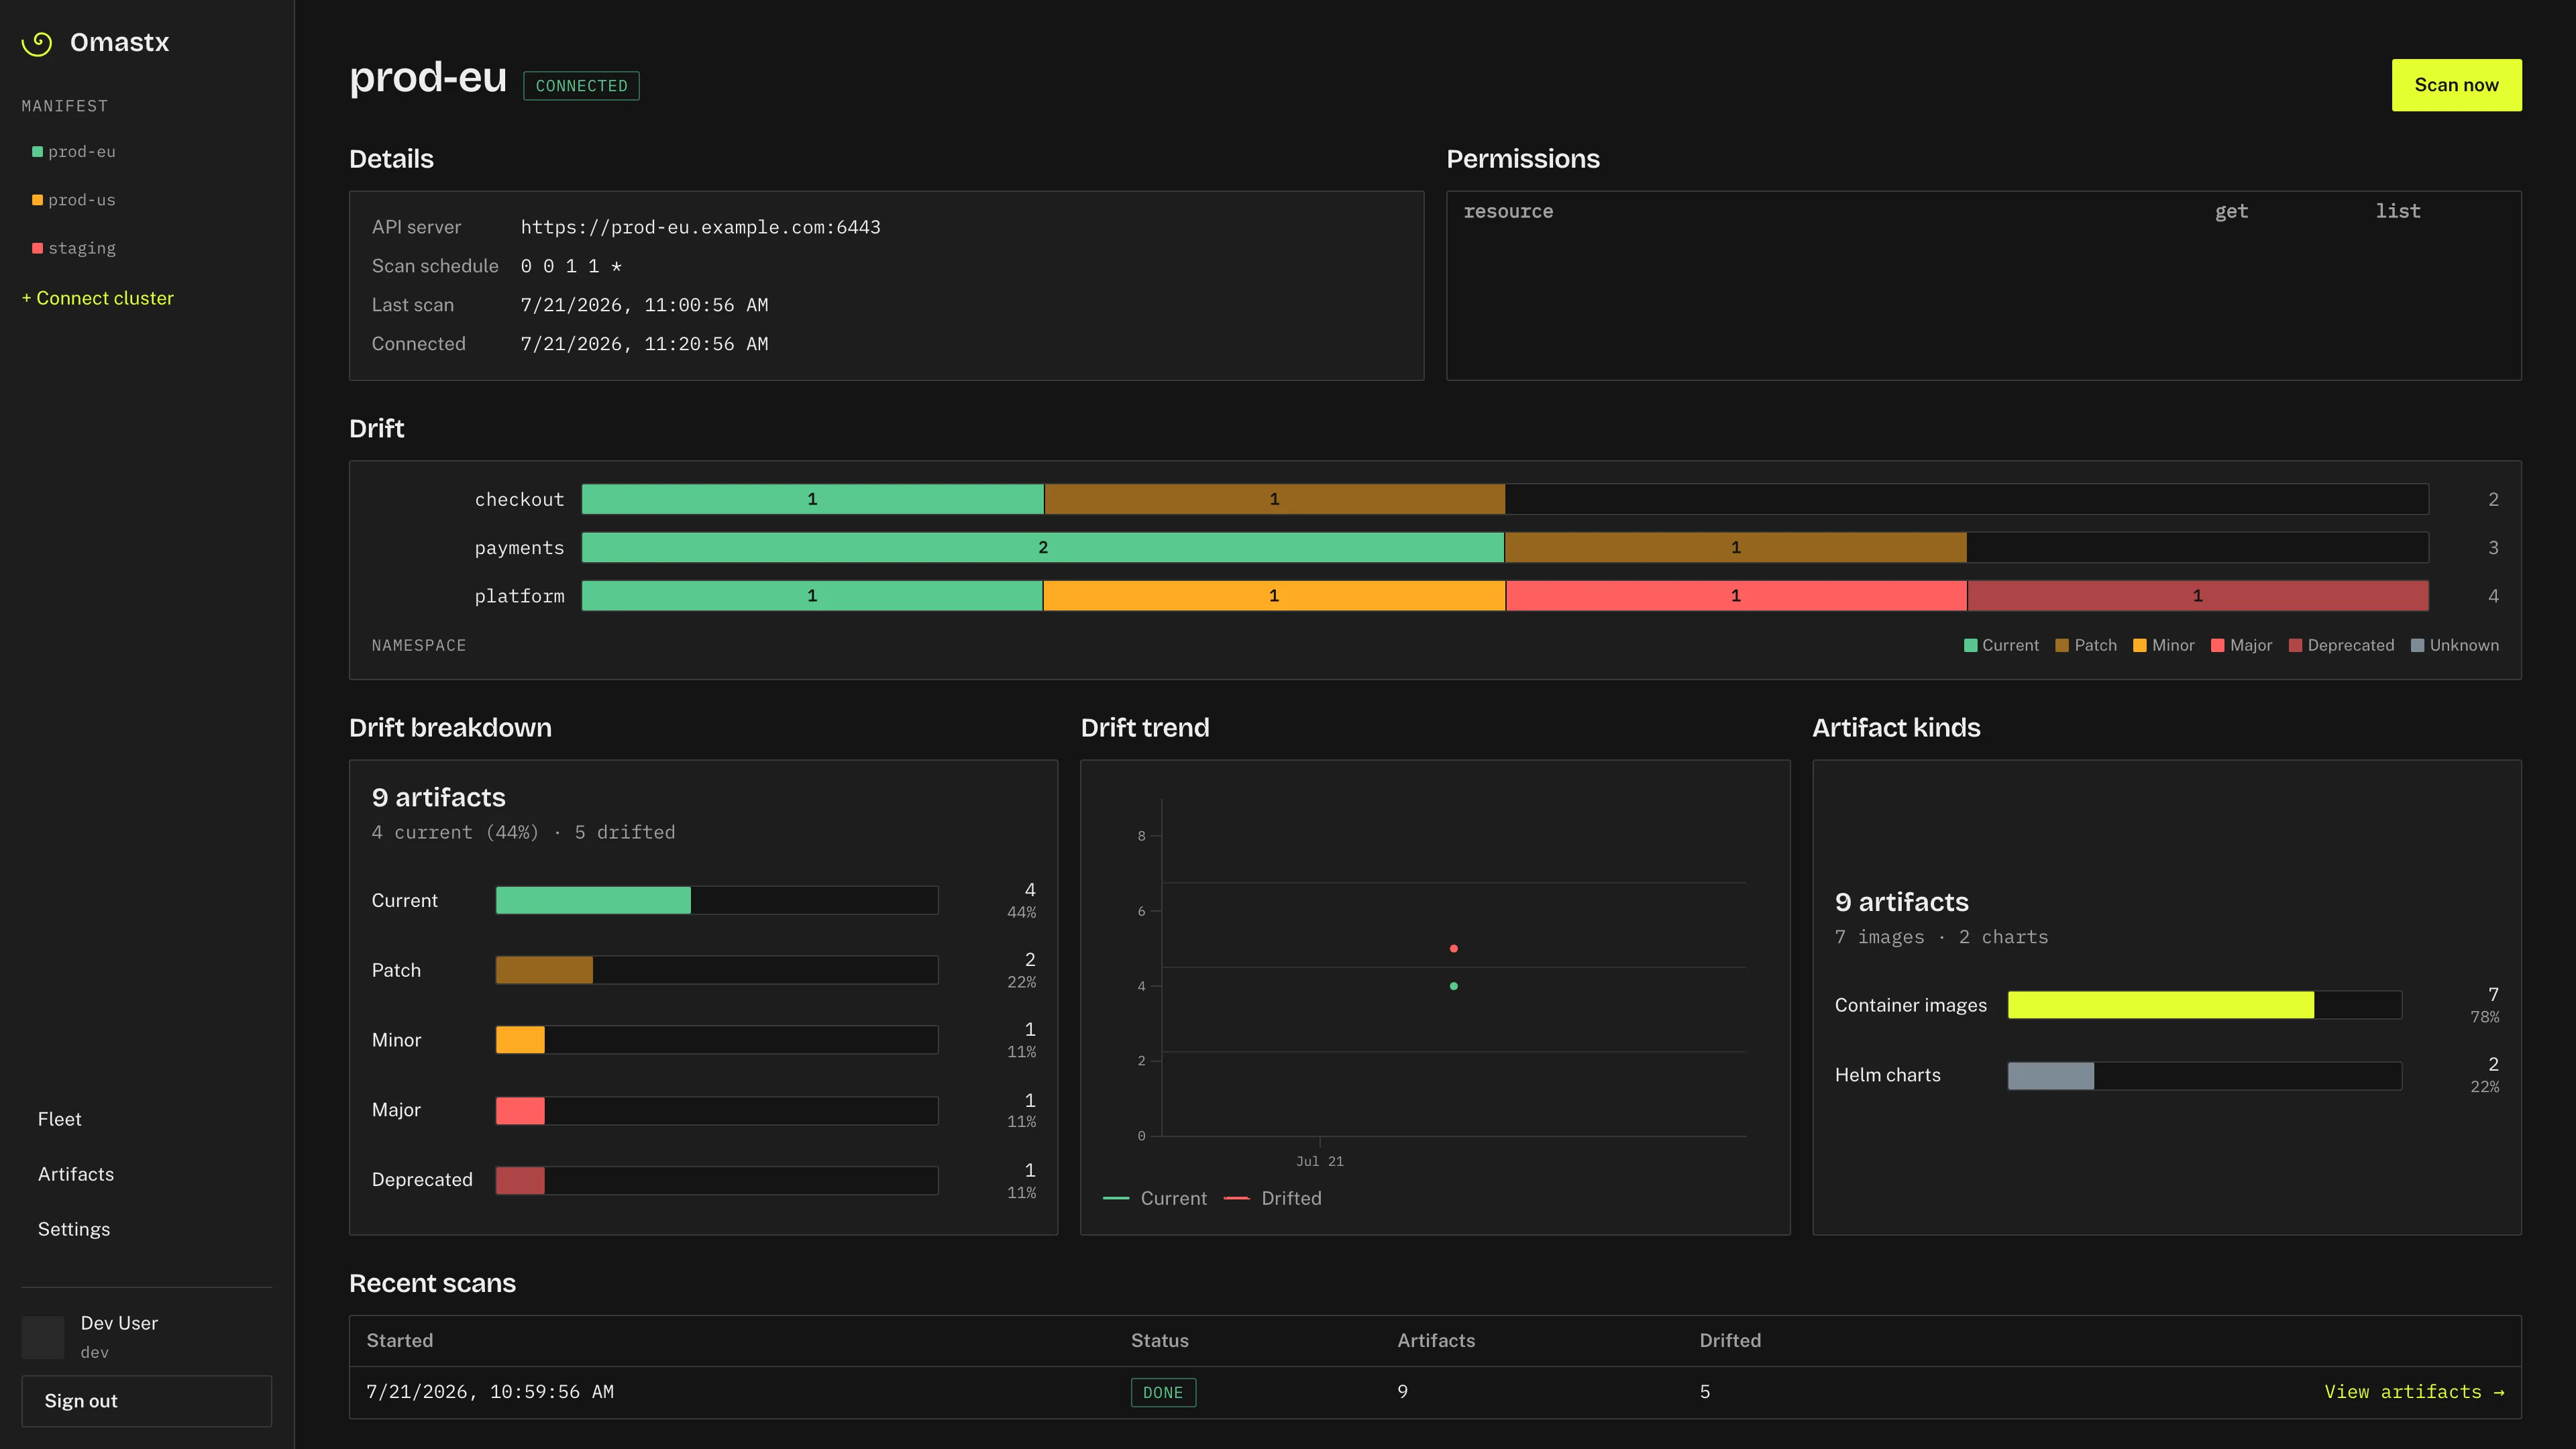The width and height of the screenshot is (2576, 1449).
Task: Click the CONNECTED status badge
Action: (x=581, y=86)
